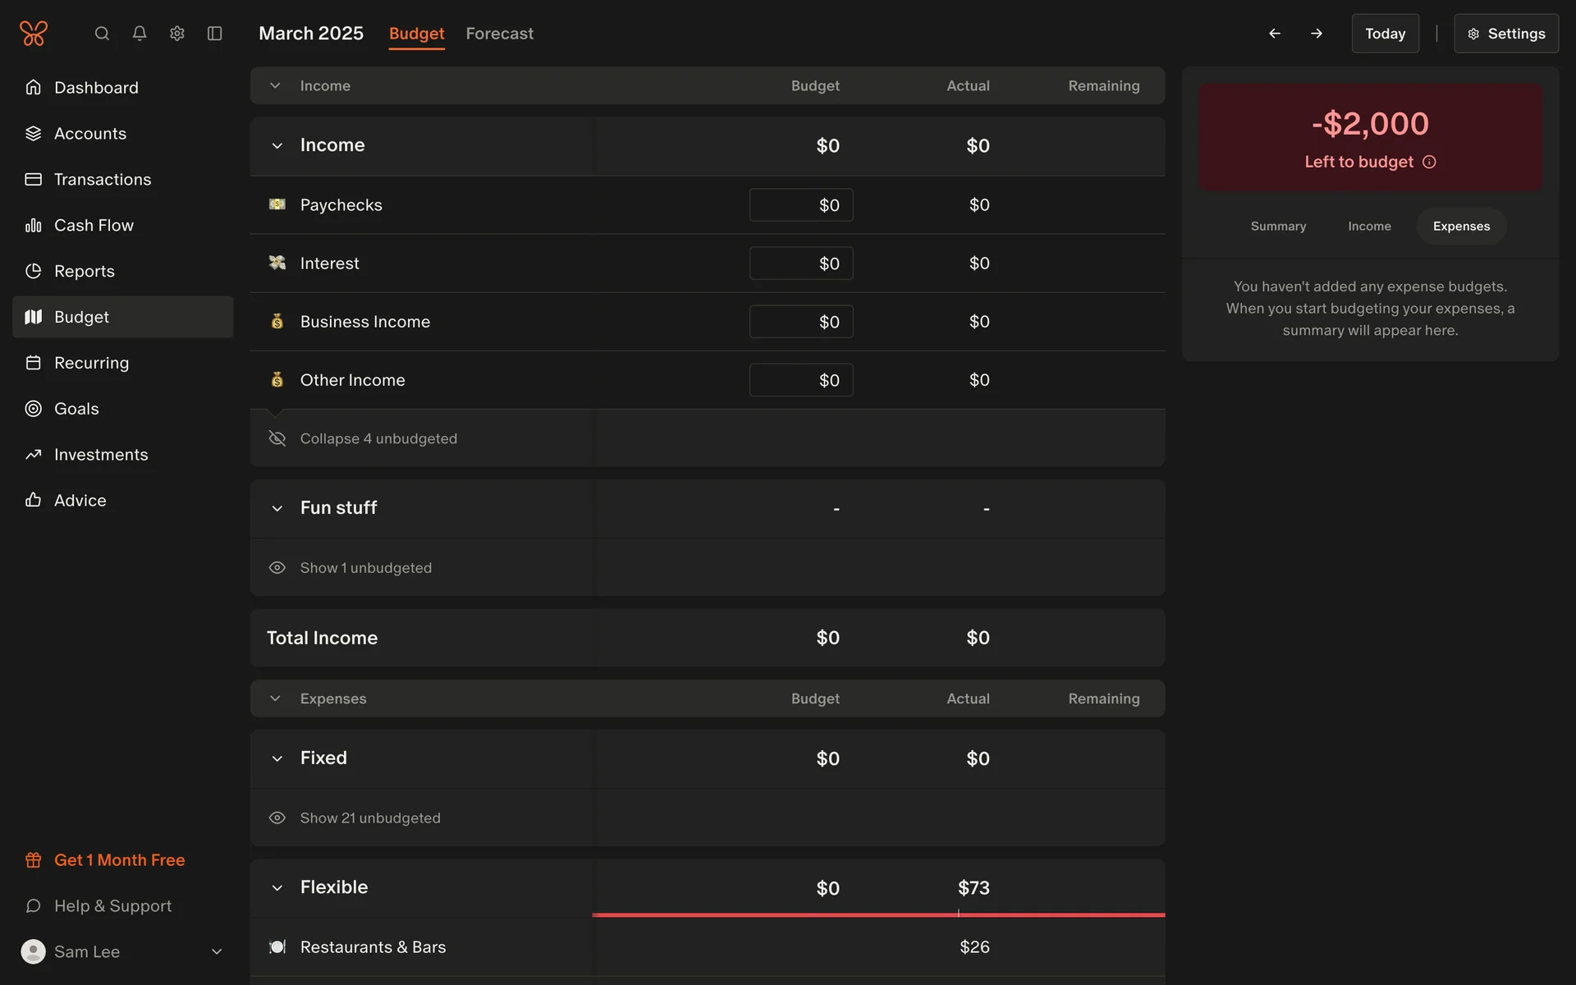Click the Left to budget info icon
1576x985 pixels.
click(x=1429, y=162)
